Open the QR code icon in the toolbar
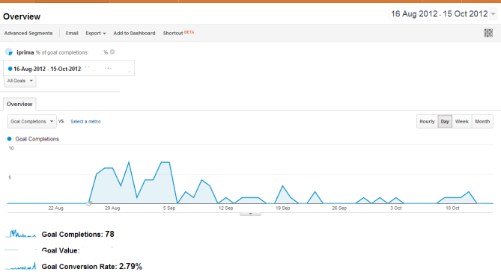 pos(488,33)
